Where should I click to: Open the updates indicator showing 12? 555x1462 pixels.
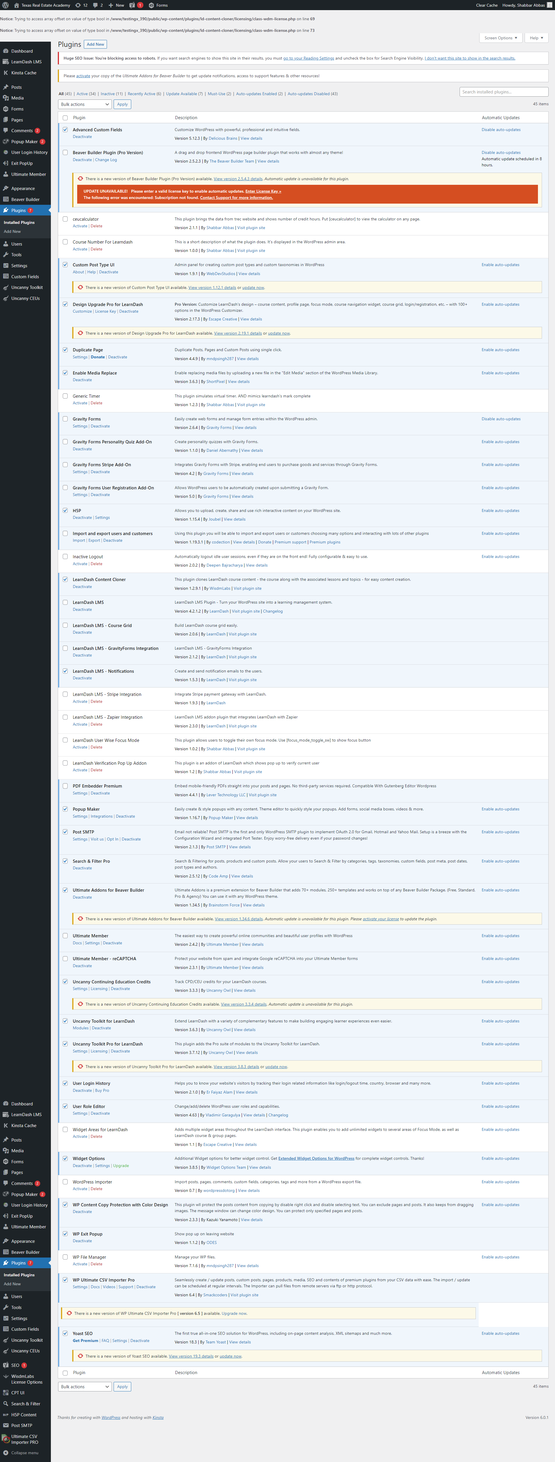(x=81, y=5)
